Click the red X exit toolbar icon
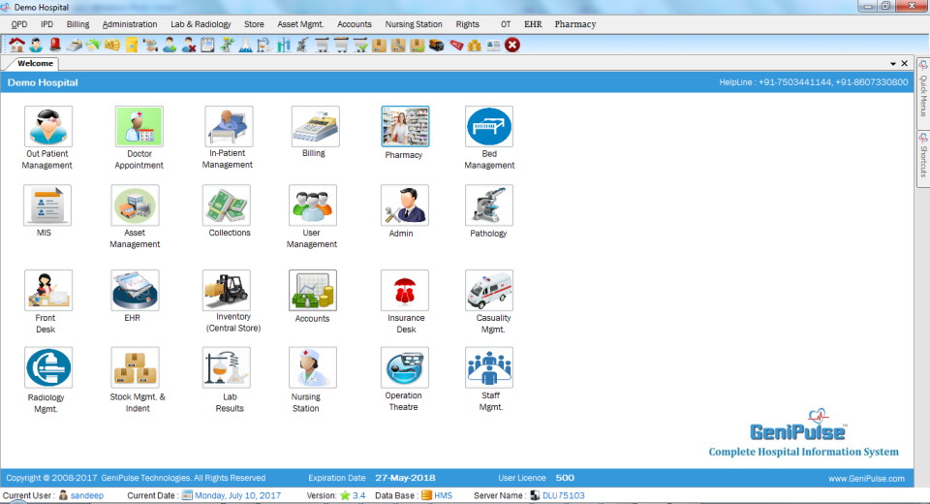930x504 pixels. [x=512, y=45]
